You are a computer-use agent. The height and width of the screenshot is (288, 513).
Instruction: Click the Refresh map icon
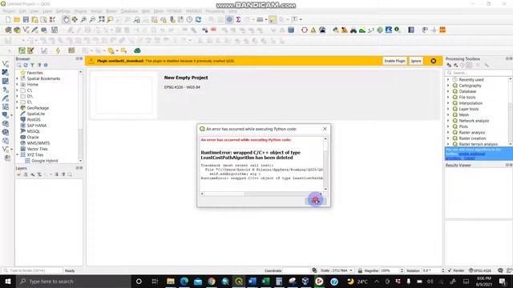coord(198,19)
